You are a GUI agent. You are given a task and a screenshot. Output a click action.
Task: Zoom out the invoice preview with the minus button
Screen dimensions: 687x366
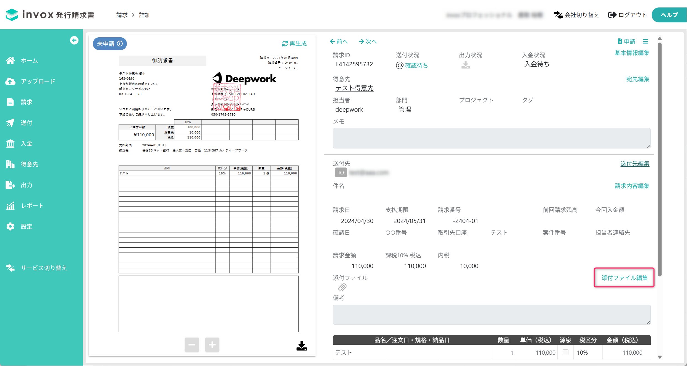tap(192, 345)
